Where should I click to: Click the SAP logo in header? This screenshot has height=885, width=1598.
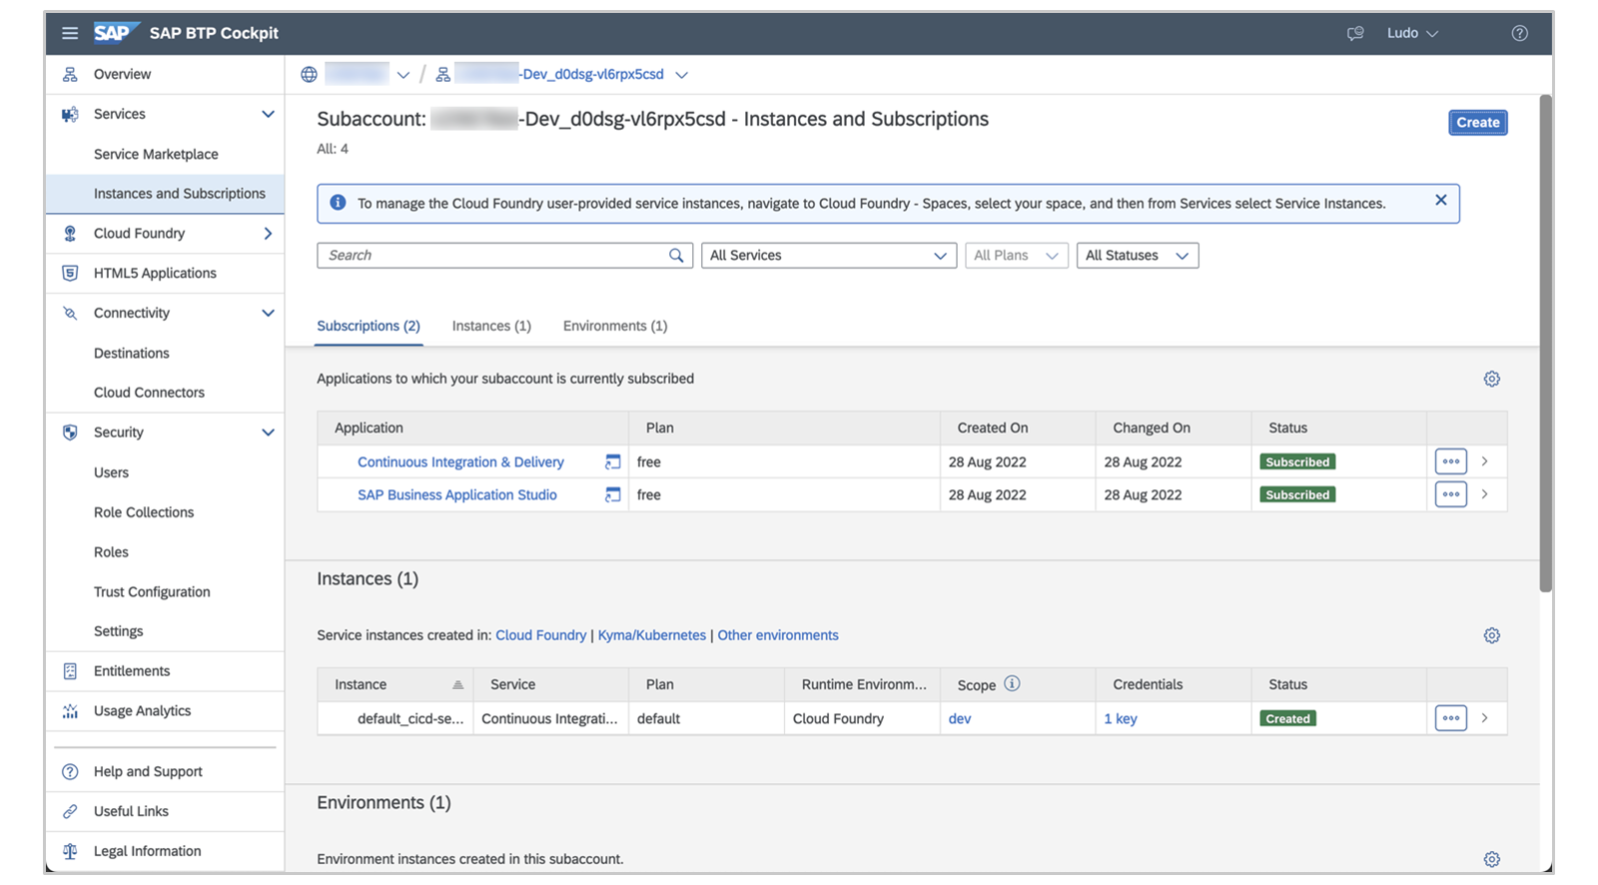116,33
